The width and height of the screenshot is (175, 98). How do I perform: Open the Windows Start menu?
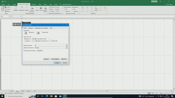(2, 96)
